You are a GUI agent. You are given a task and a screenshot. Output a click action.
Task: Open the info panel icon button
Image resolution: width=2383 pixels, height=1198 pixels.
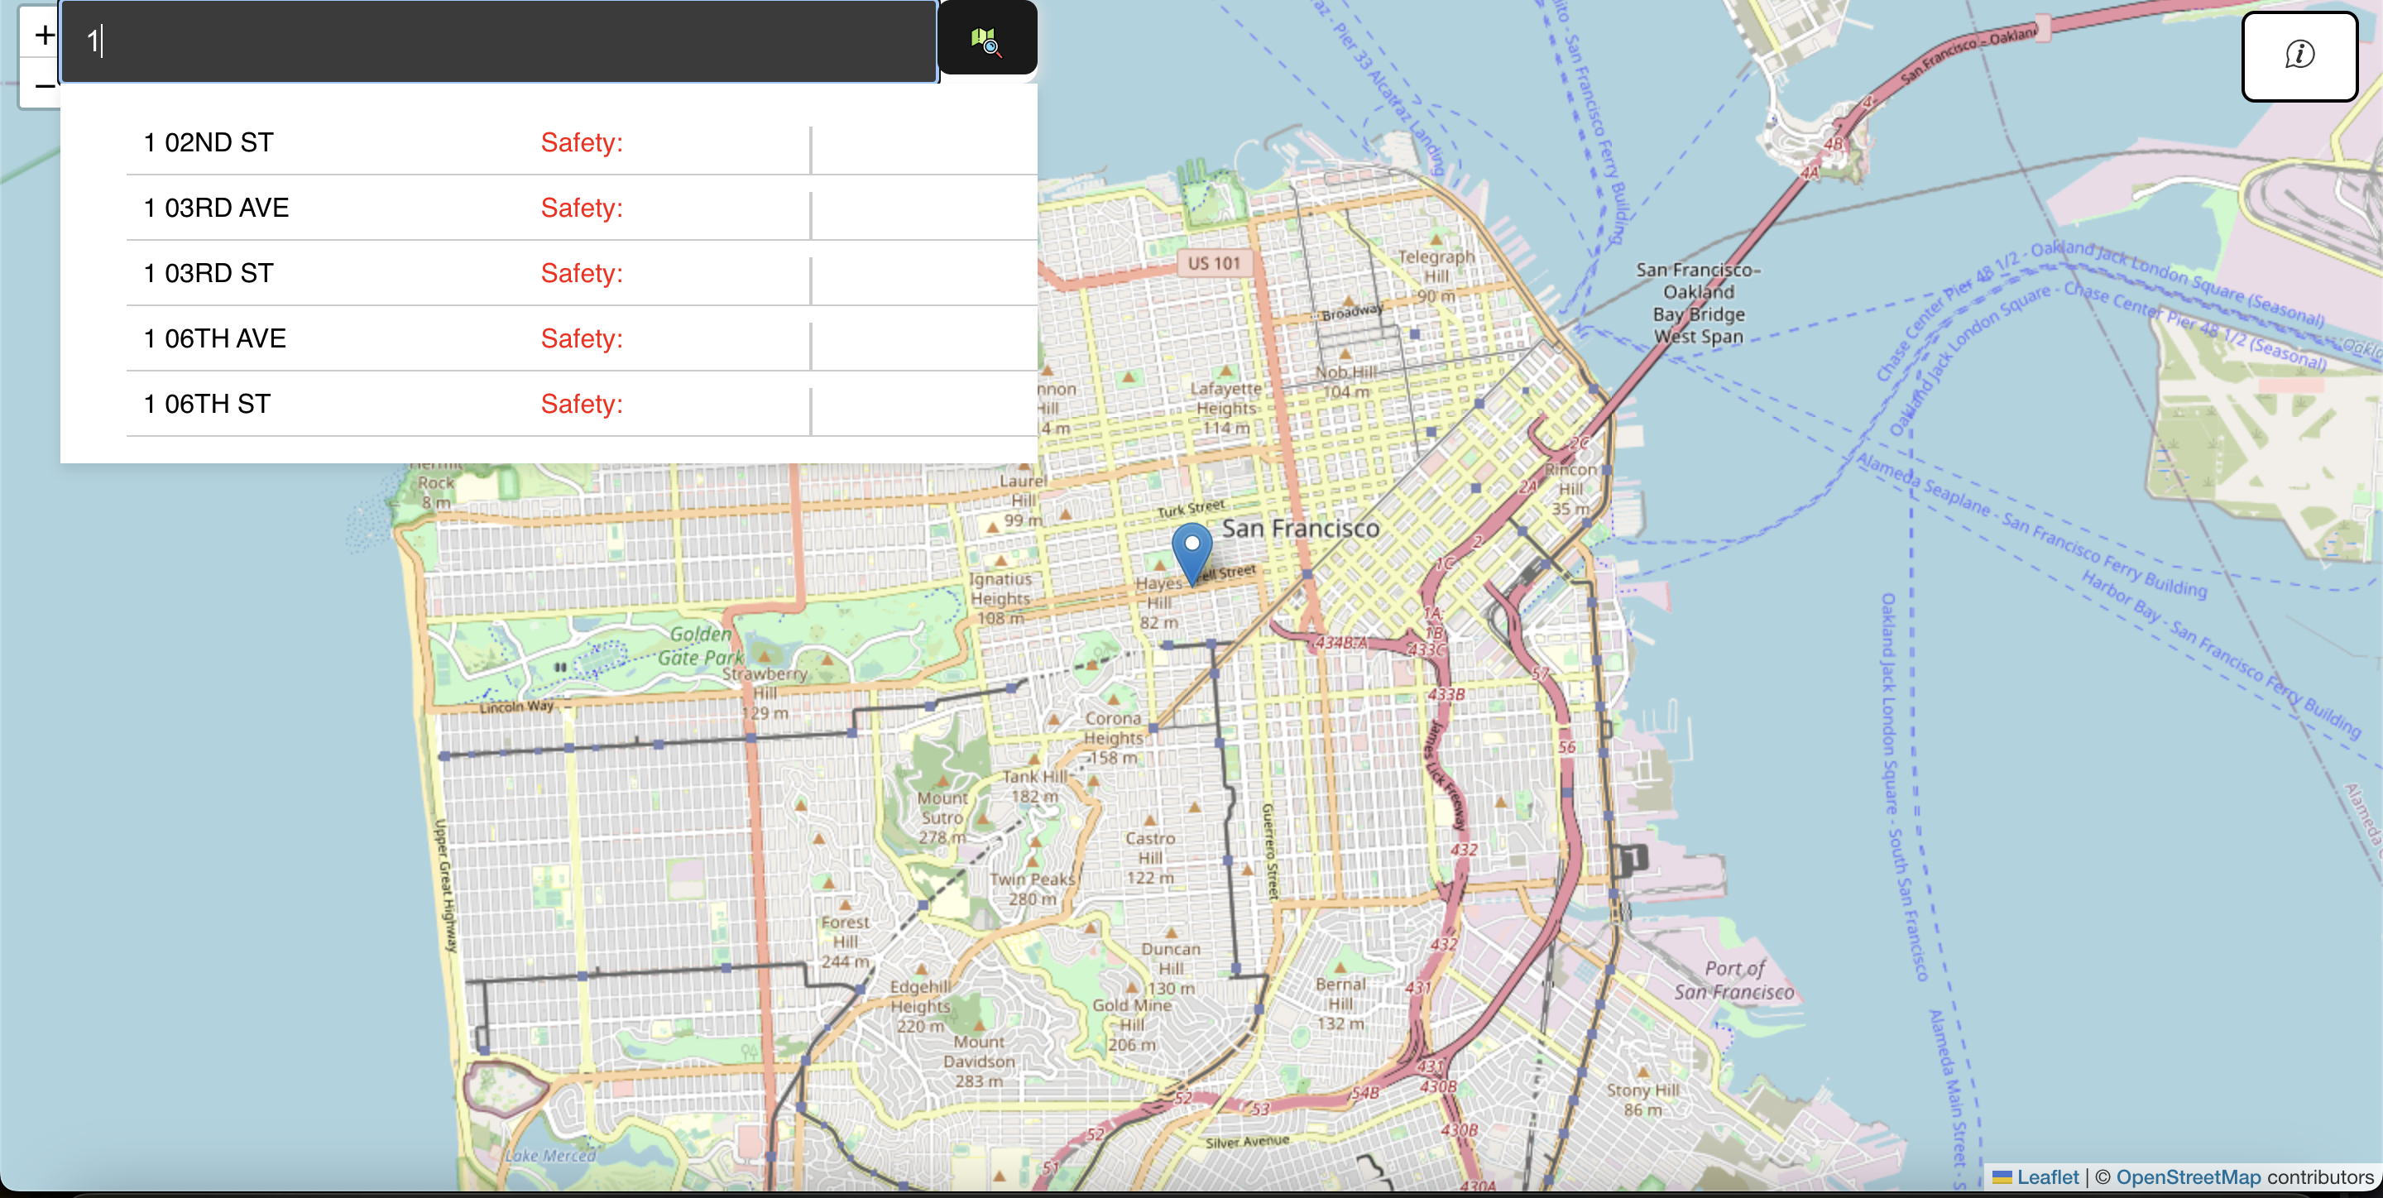(x=2299, y=55)
